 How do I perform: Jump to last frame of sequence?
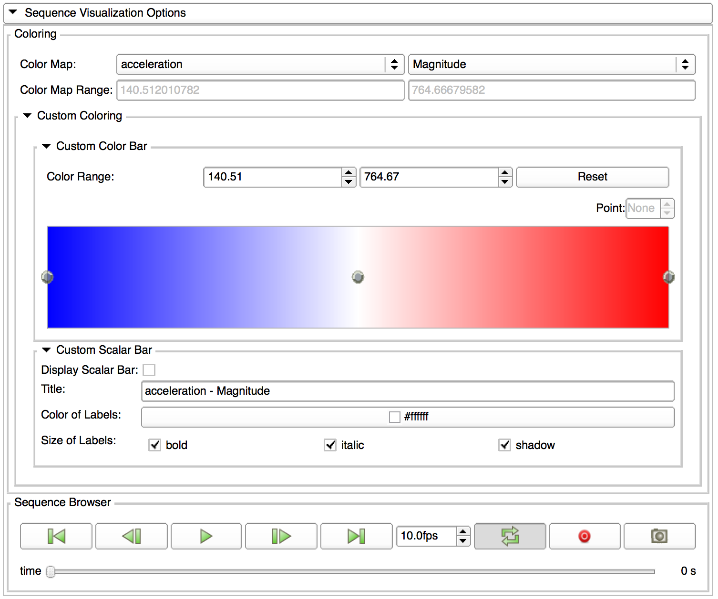pyautogui.click(x=356, y=536)
